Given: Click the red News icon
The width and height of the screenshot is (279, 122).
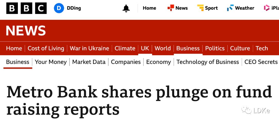Looking at the screenshot, I should click(171, 8).
